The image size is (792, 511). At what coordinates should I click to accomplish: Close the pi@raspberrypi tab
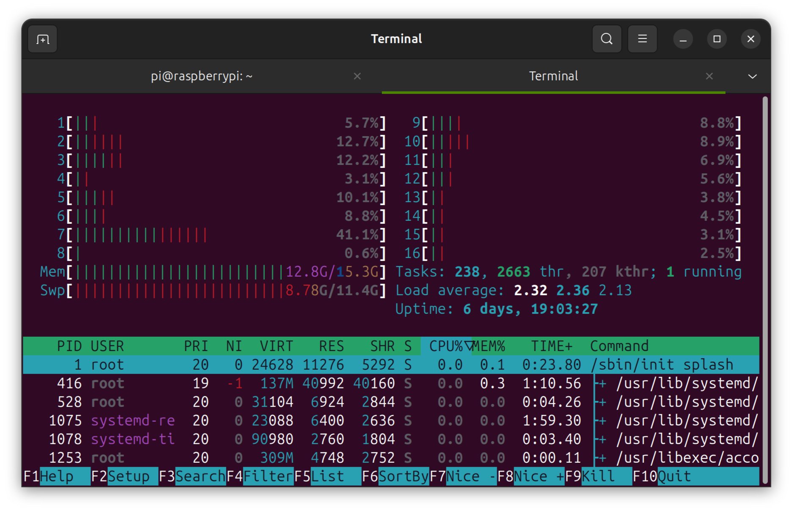[x=357, y=76]
